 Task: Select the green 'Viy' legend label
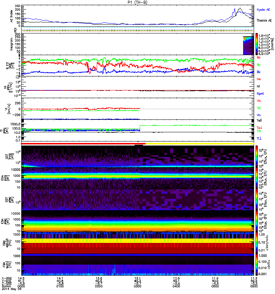click(x=259, y=108)
